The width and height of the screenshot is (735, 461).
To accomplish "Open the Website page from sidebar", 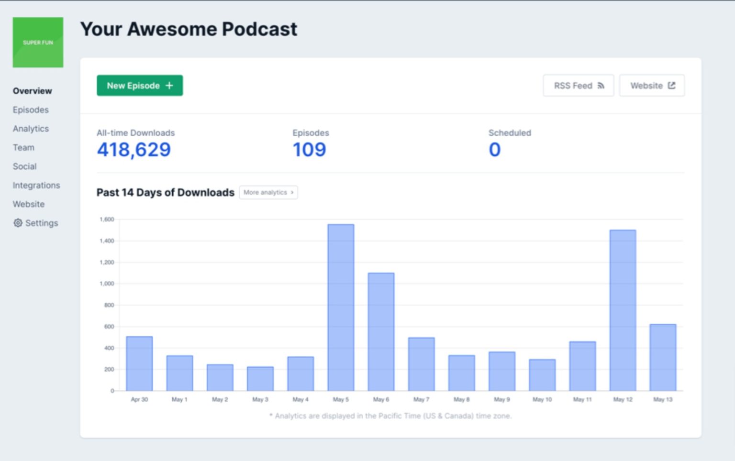I will click(x=28, y=204).
